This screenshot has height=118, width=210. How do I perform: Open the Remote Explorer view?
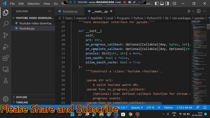point(6,69)
